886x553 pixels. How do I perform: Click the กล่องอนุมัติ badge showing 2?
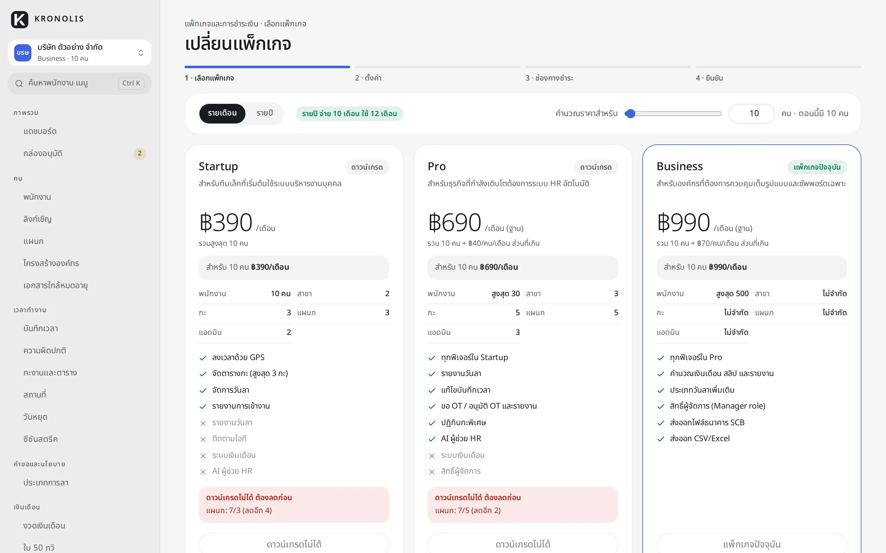pyautogui.click(x=139, y=154)
